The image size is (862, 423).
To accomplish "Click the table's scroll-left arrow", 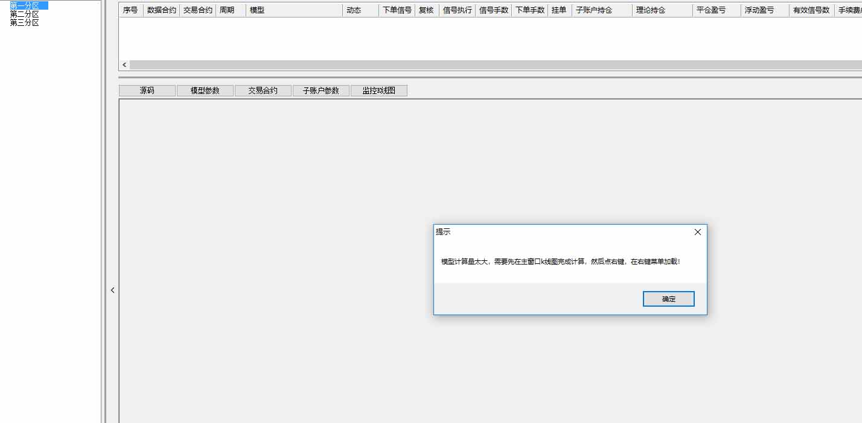I will (x=124, y=64).
